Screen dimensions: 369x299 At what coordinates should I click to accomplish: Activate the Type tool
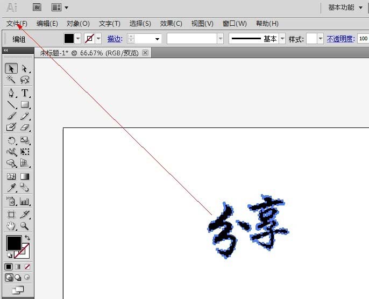24,93
